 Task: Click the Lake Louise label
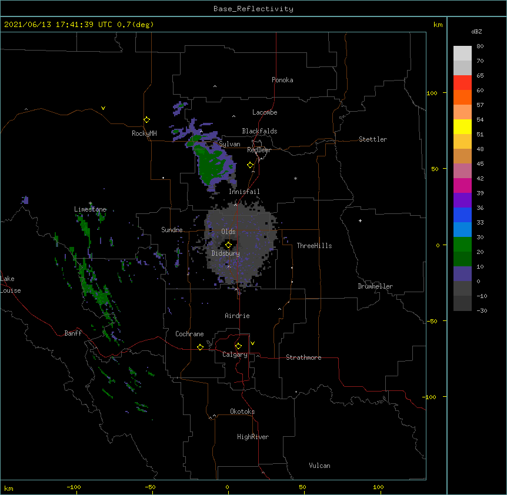(9, 285)
